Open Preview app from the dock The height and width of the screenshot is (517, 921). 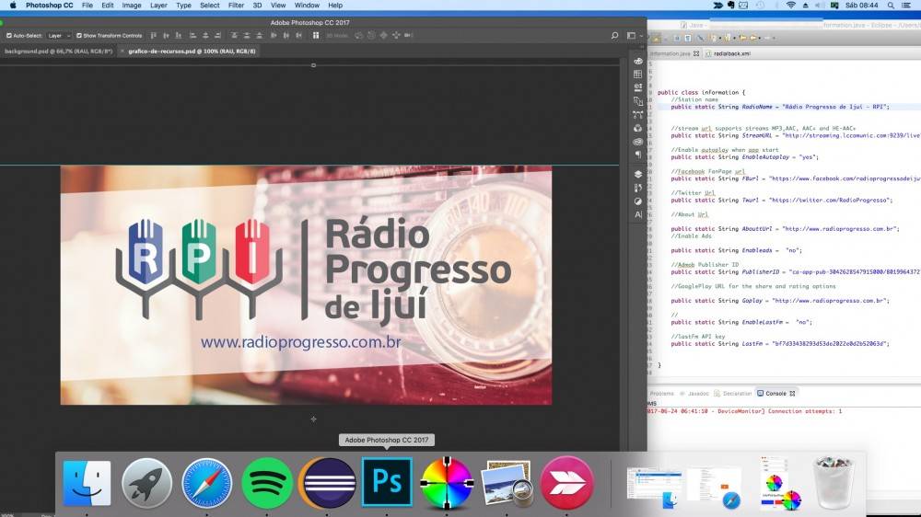[507, 483]
